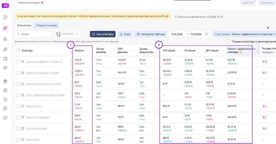
Task: Select the rocket icon in the sidebar
Action: [5, 28]
